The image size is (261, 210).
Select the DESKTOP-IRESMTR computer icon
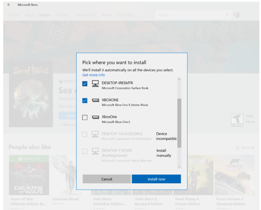click(95, 84)
